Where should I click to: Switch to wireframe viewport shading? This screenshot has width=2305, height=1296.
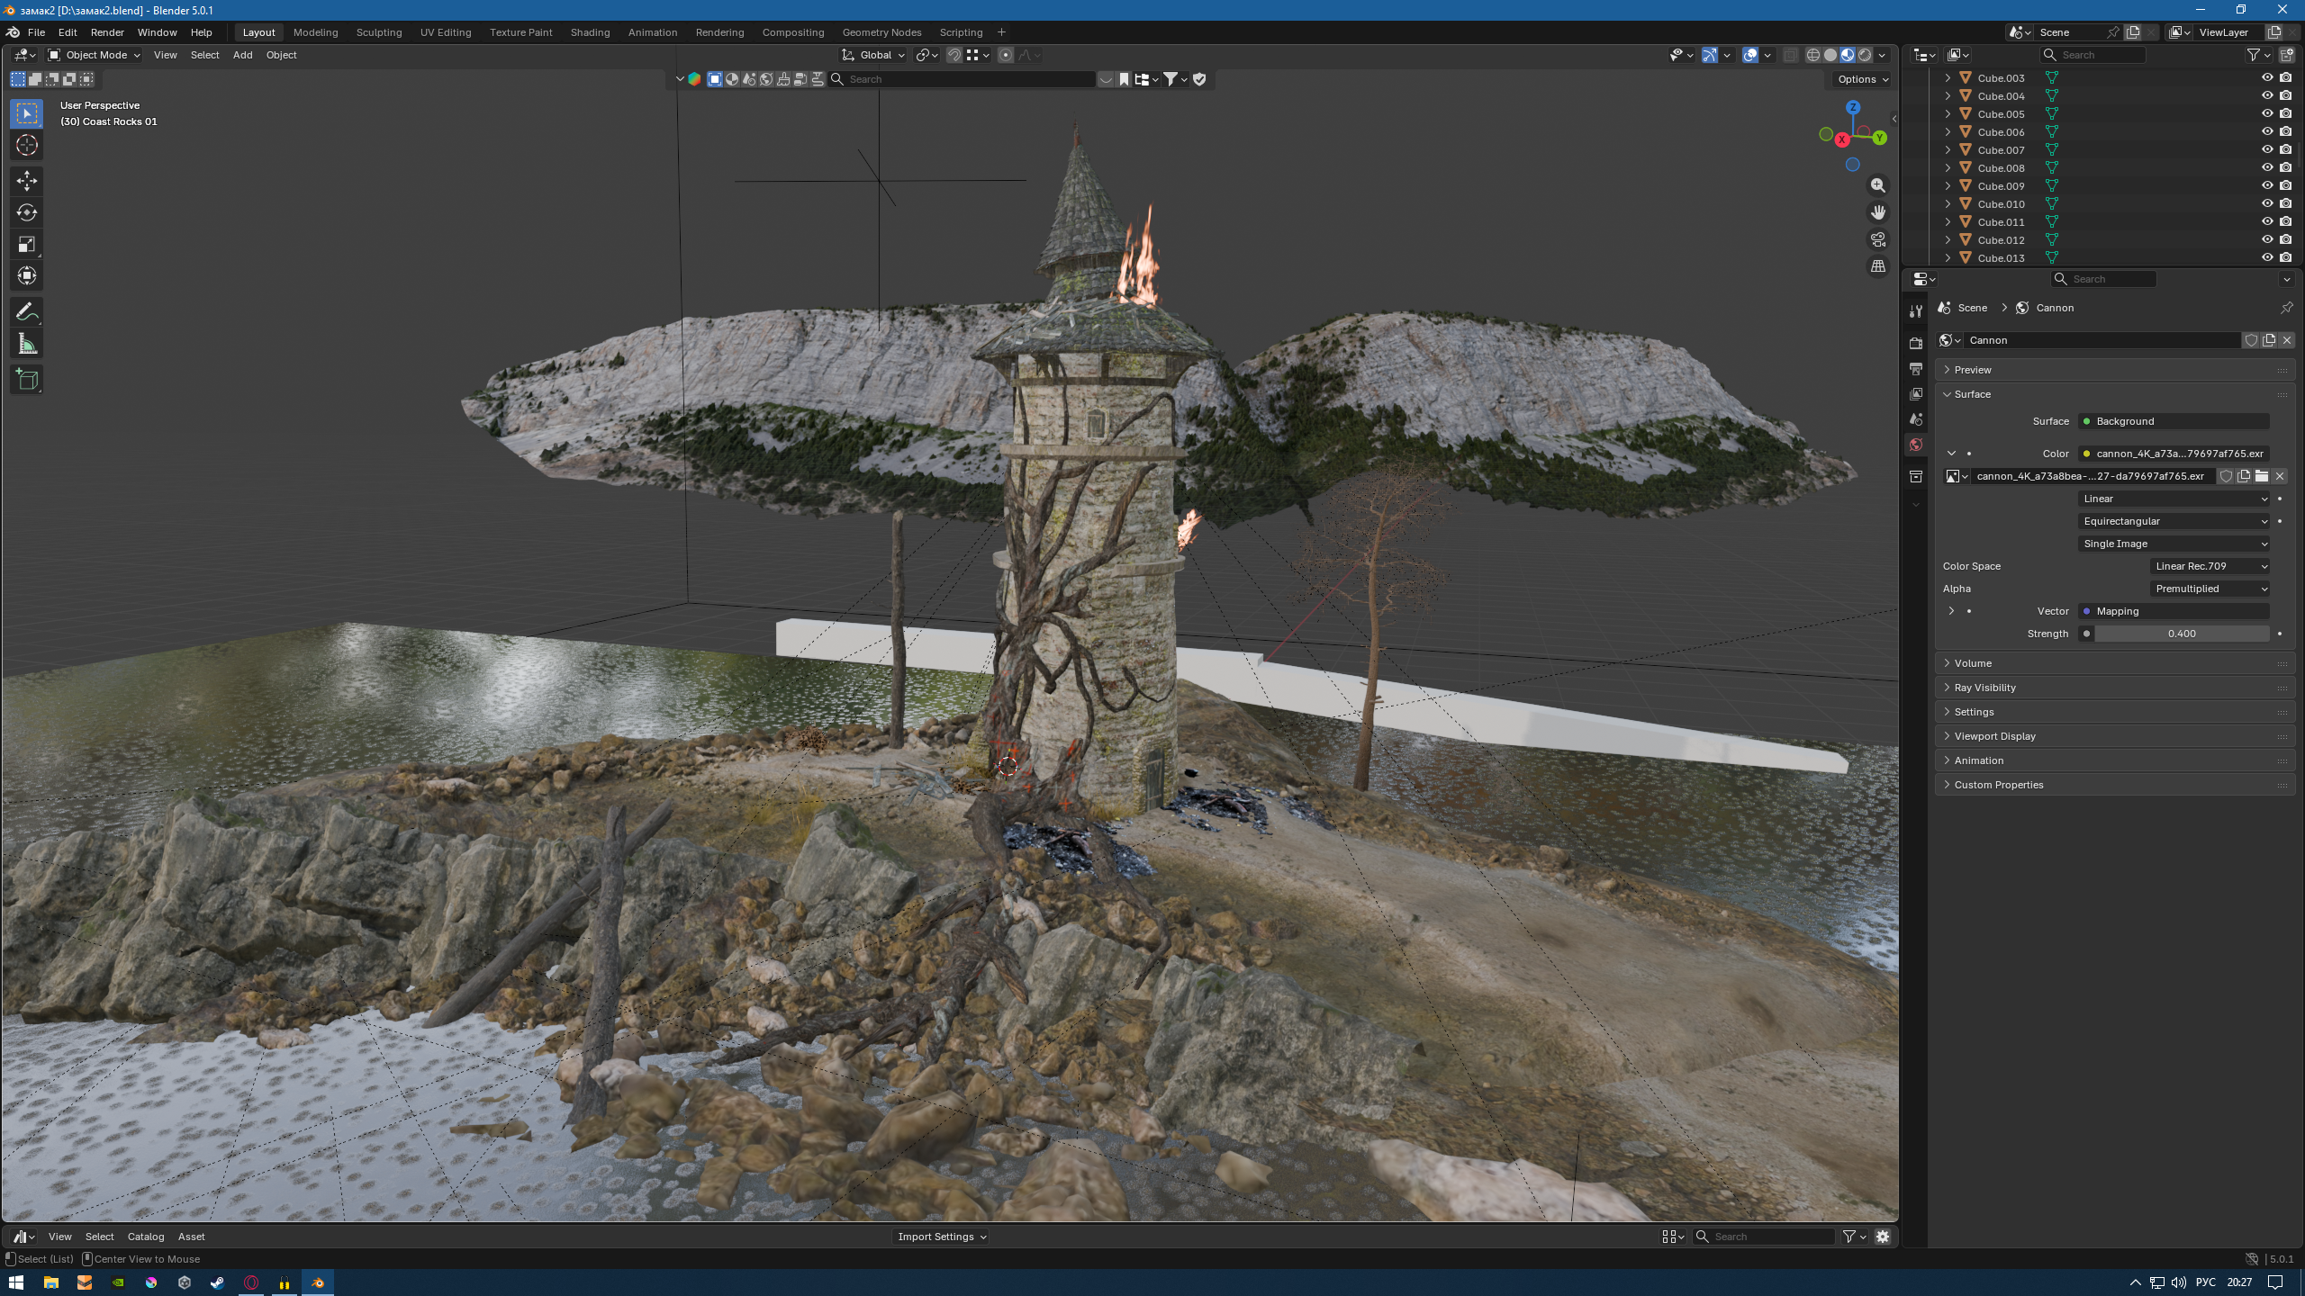pos(1813,55)
